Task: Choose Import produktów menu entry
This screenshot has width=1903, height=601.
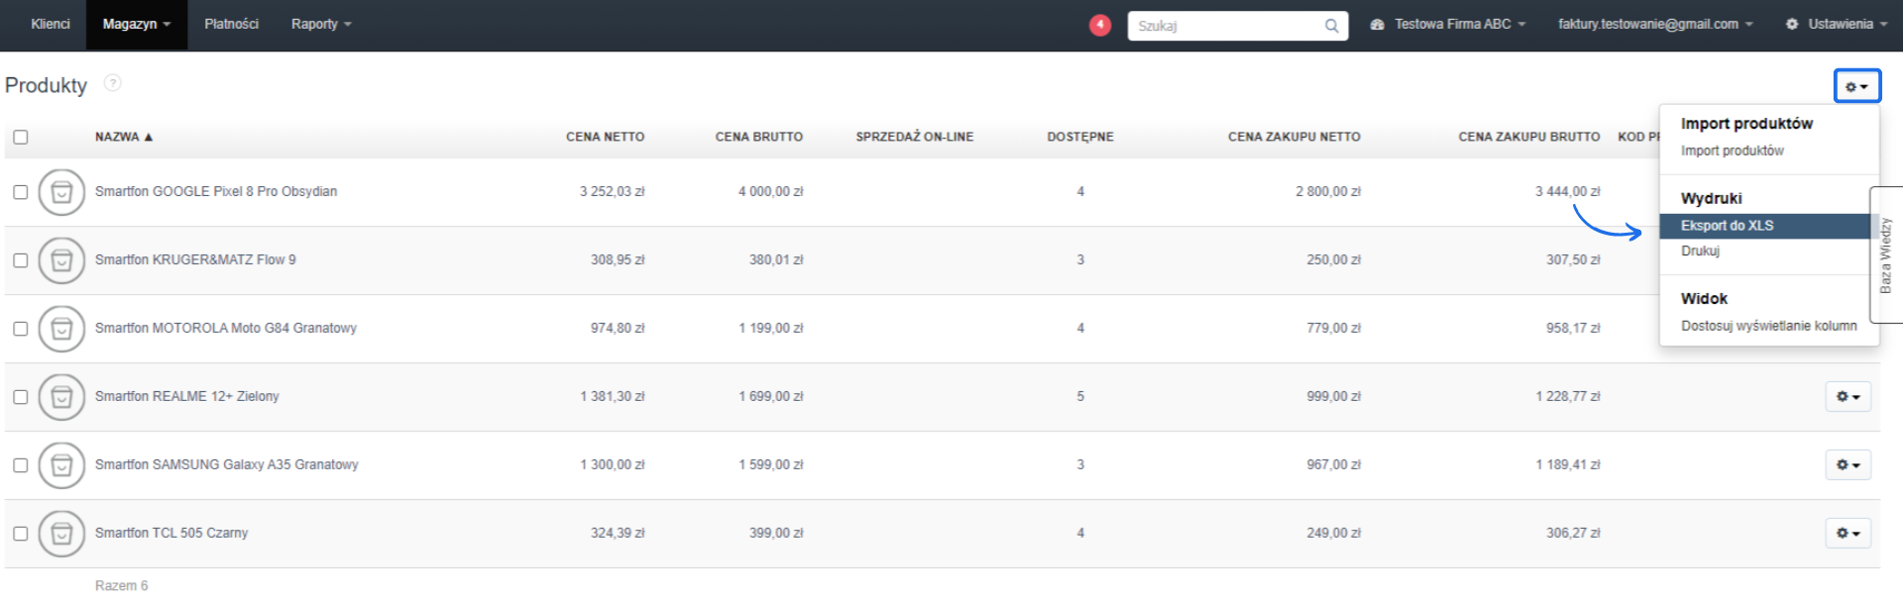Action: pos(1732,150)
